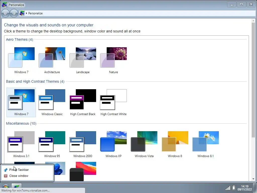Click the Personalize taskbar button
The width and height of the screenshot is (257, 193).
point(17,185)
